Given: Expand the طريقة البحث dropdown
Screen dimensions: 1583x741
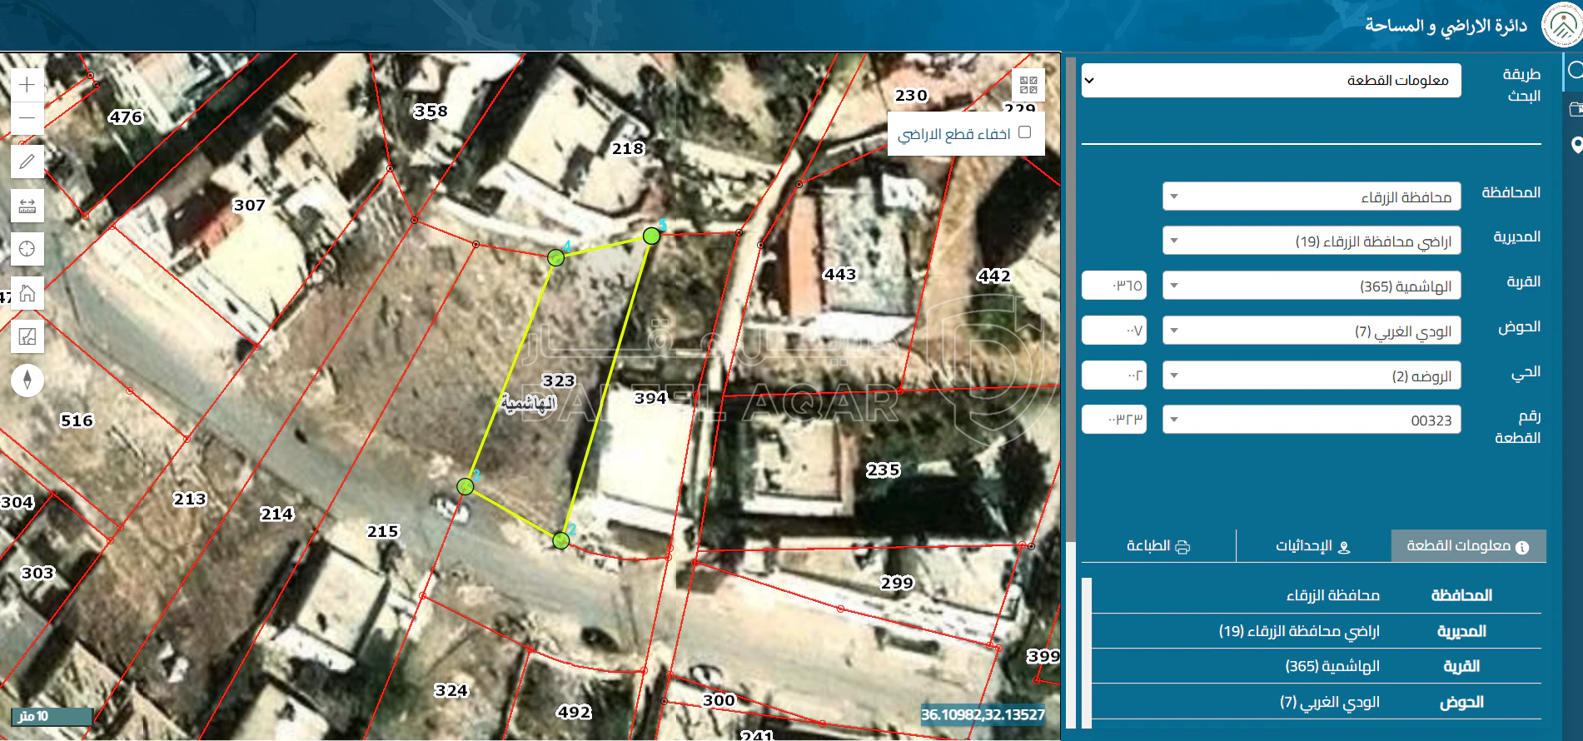Looking at the screenshot, I should point(1271,81).
